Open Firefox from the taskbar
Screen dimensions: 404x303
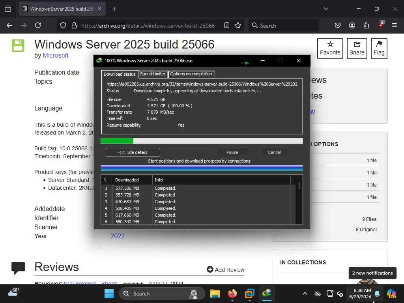click(x=232, y=294)
